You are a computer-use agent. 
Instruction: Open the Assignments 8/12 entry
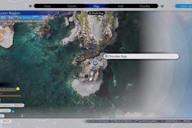tap(12, 105)
